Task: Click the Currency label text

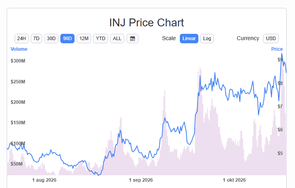Action: coord(248,38)
